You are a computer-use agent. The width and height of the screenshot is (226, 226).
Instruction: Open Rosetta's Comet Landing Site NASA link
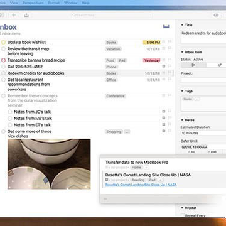click(141, 185)
